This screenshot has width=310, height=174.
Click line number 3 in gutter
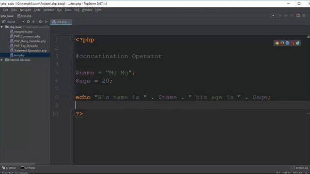(57, 56)
